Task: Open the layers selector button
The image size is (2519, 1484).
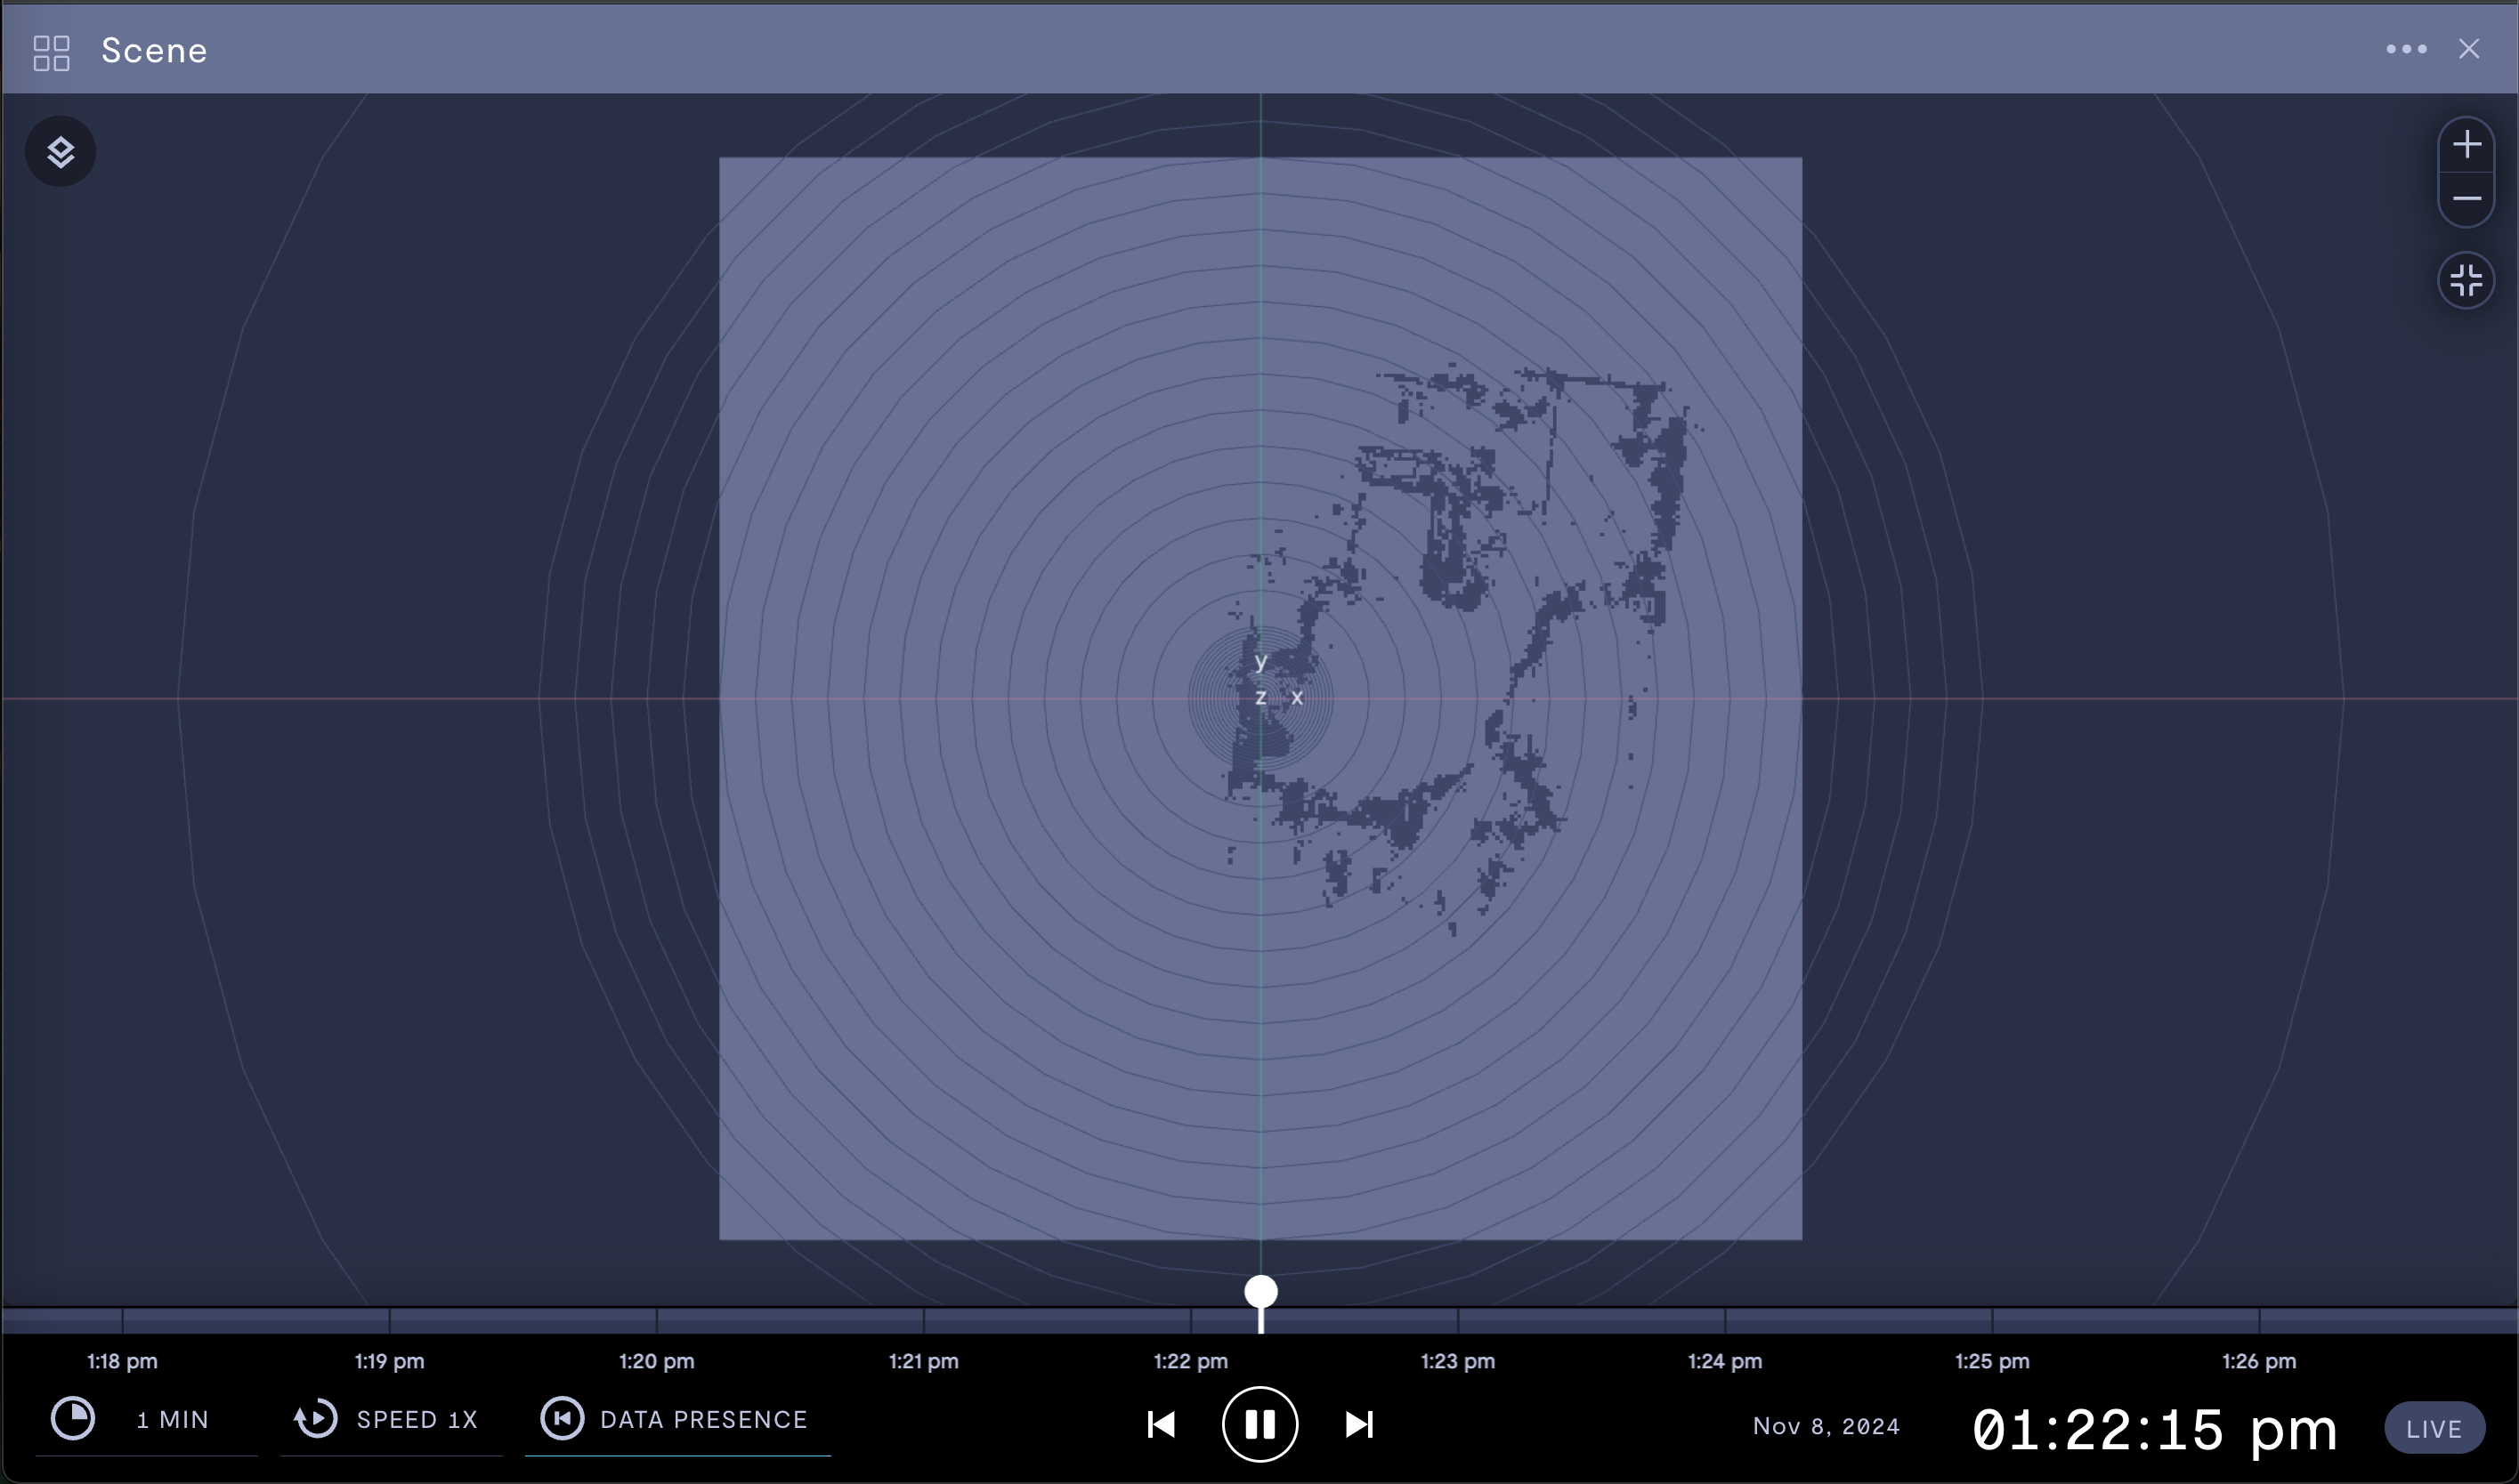Action: point(60,152)
